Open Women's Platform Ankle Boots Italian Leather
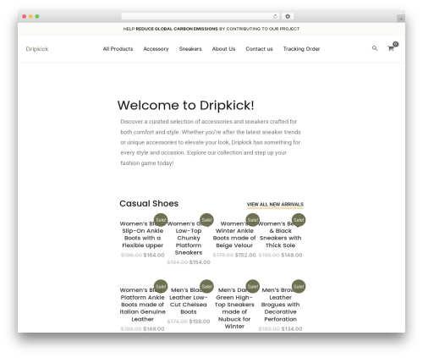The image size is (423, 358). point(142,305)
